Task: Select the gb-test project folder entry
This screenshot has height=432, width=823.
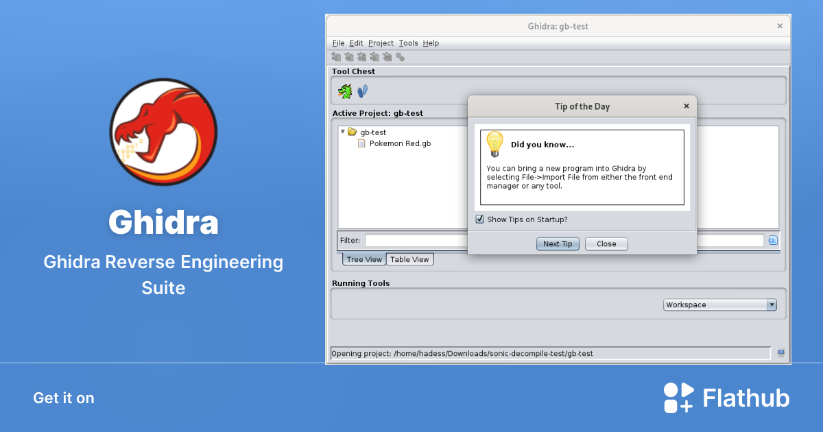Action: [x=374, y=132]
